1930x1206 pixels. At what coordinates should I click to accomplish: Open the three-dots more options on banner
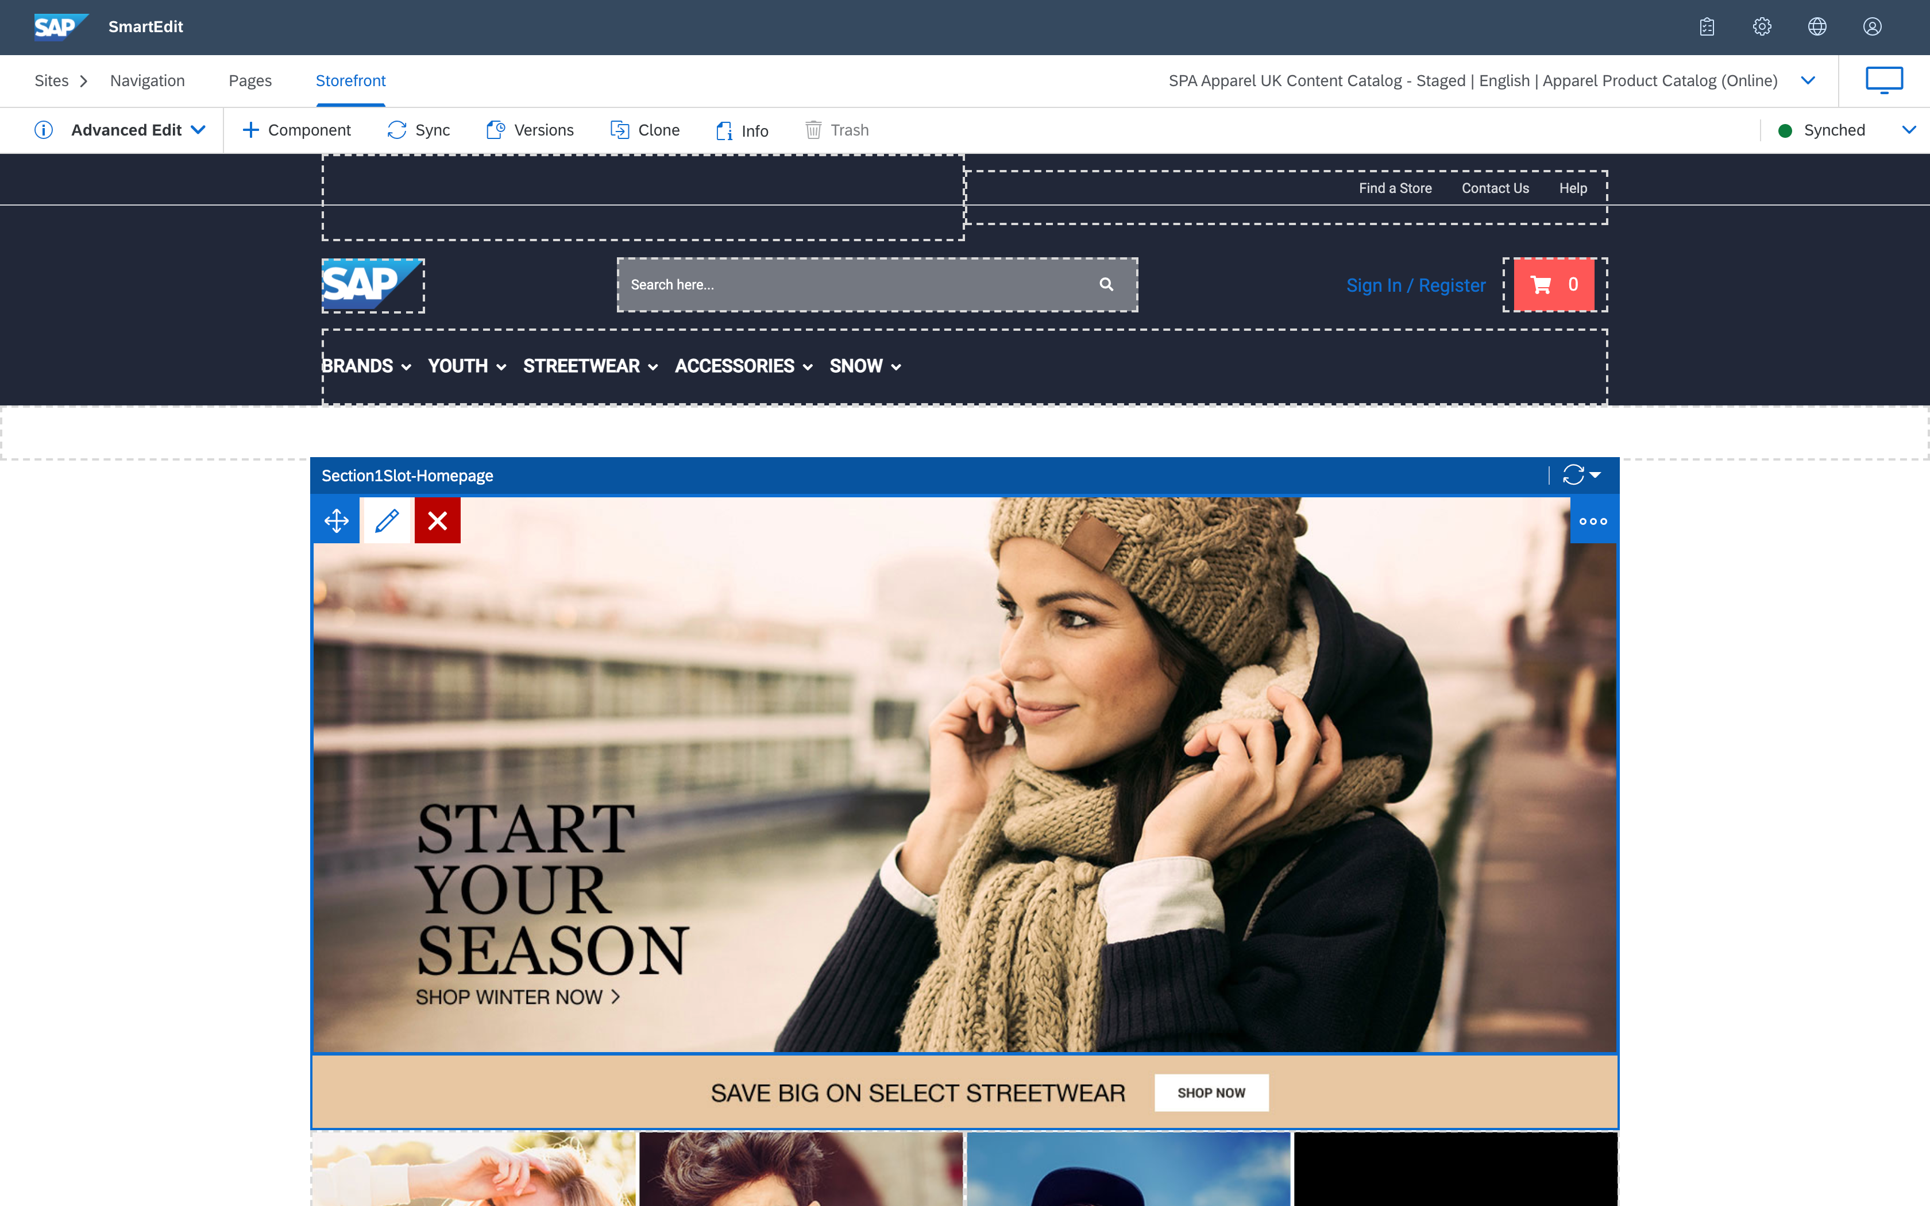click(1593, 521)
